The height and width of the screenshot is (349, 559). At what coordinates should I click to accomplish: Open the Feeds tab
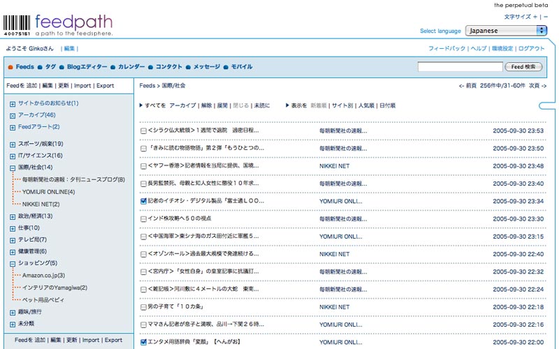25,66
